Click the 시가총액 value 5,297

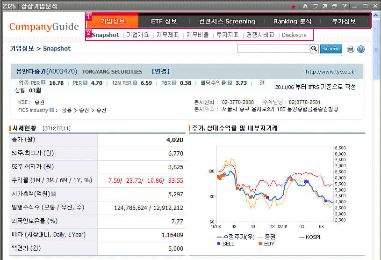[x=175, y=194]
